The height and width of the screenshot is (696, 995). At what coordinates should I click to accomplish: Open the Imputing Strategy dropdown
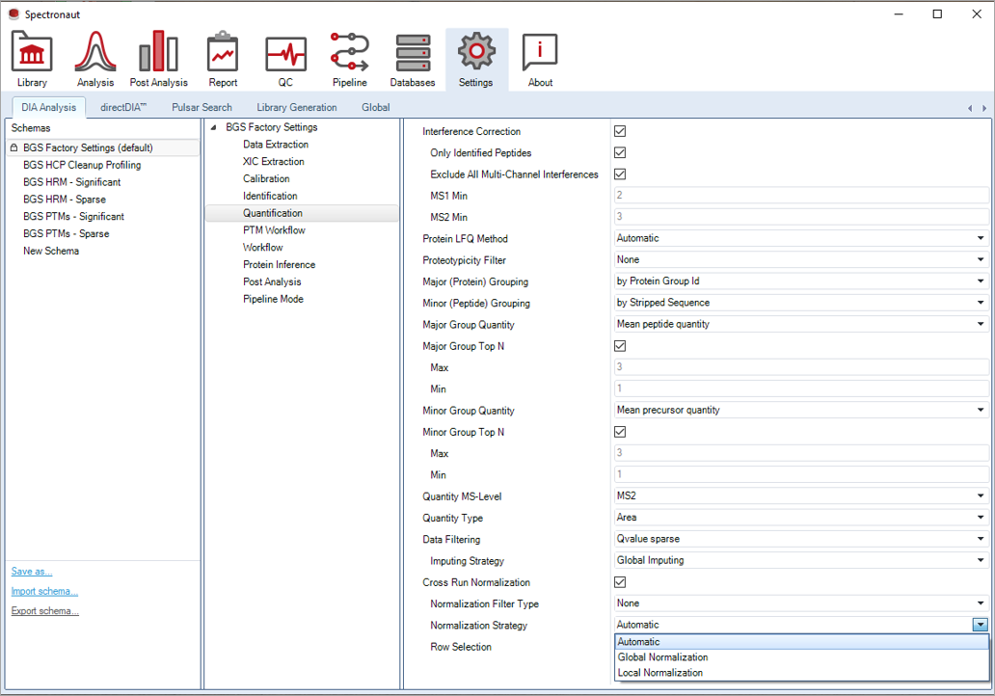[x=801, y=561]
